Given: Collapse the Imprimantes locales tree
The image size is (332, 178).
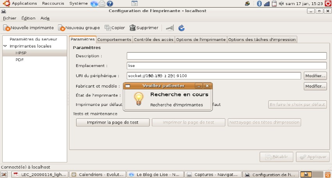Looking at the screenshot, I should click(x=5, y=46).
